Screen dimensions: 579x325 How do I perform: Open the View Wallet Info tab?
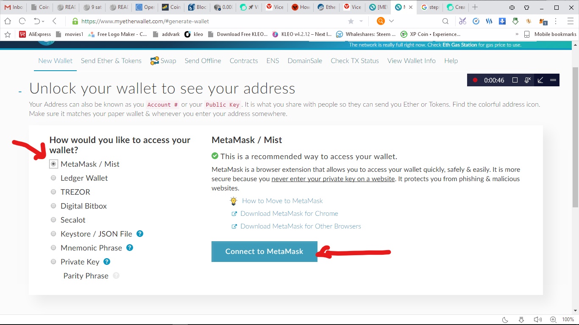pyautogui.click(x=412, y=61)
